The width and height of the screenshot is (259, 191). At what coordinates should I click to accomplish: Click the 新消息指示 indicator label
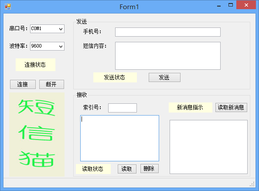(191, 108)
